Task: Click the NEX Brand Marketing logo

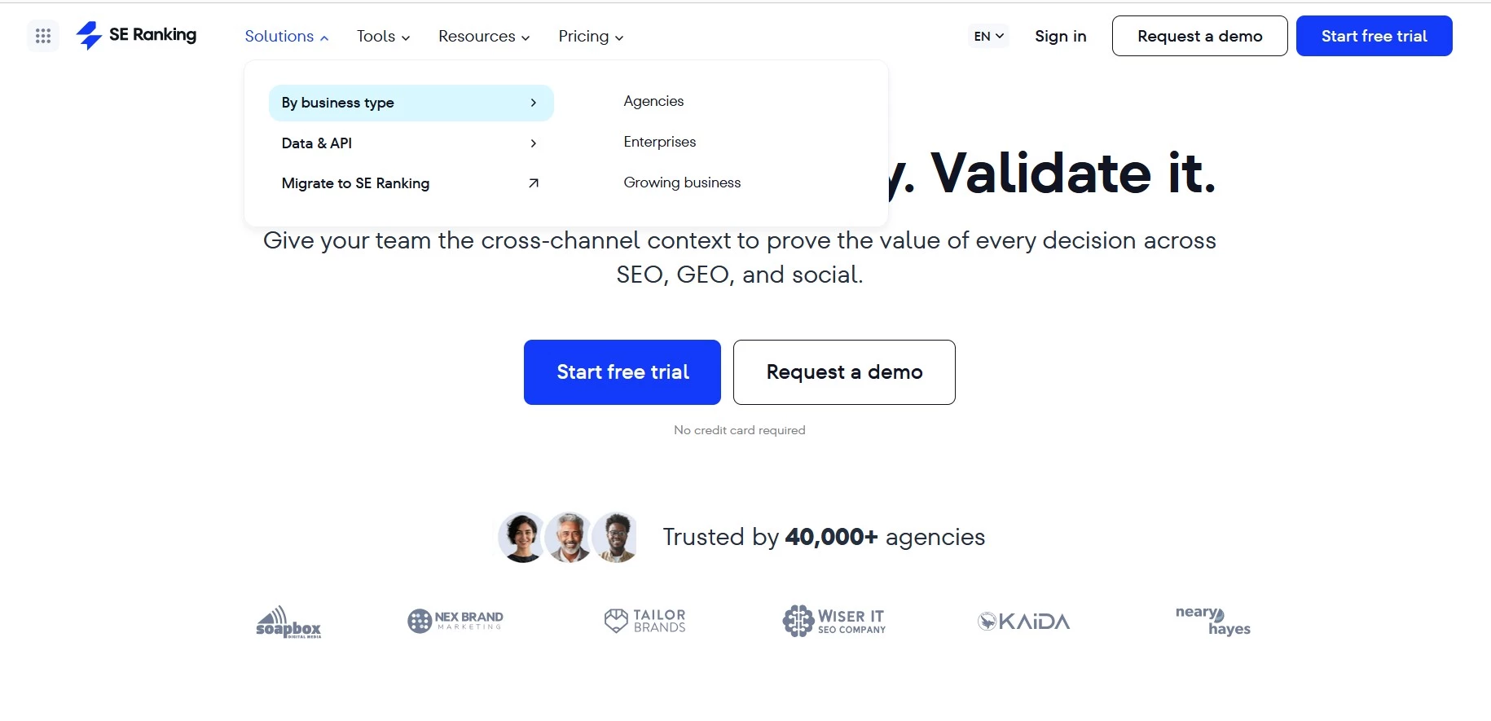Action: click(455, 621)
